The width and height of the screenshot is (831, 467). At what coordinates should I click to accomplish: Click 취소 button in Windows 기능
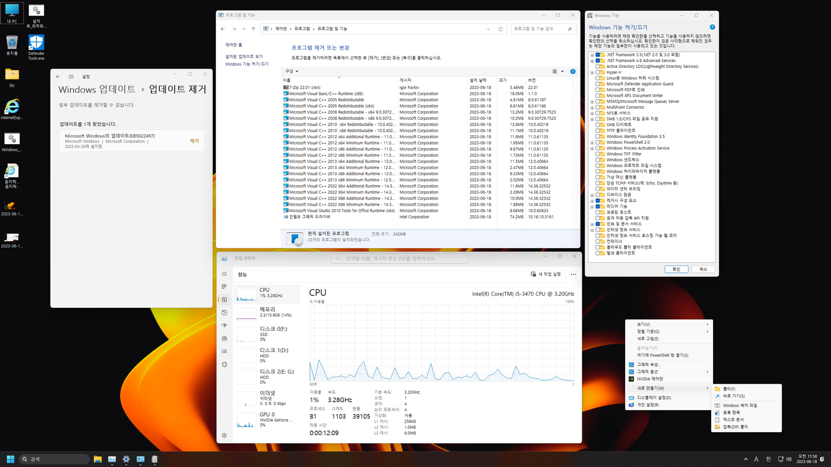[x=703, y=269]
